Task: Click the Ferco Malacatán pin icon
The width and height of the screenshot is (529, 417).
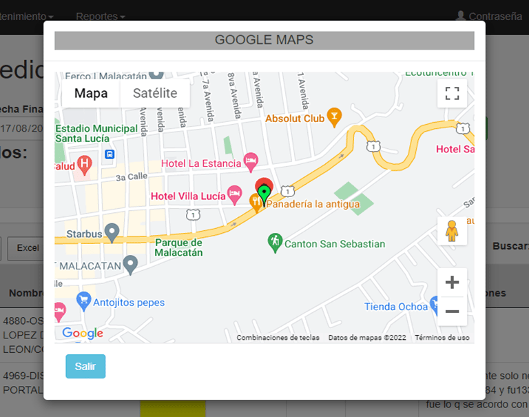Action: [x=156, y=74]
